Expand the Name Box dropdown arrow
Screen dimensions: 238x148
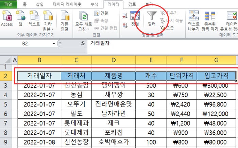pyautogui.click(x=54, y=44)
